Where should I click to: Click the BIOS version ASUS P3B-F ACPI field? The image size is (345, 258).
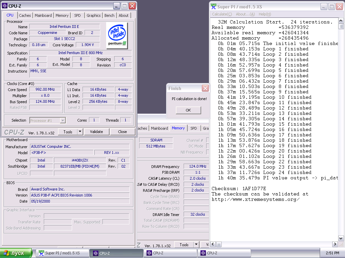tap(80, 195)
